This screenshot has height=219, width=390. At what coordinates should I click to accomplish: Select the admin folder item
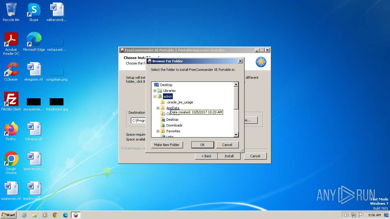pyautogui.click(x=168, y=96)
